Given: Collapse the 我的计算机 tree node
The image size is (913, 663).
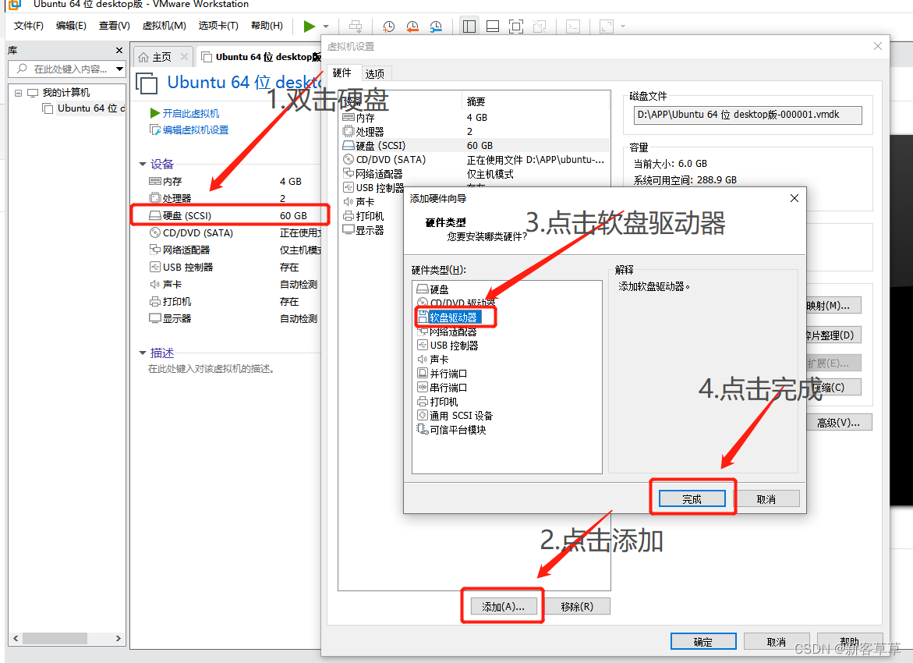Looking at the screenshot, I should 19,93.
